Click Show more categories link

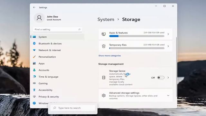point(109,56)
